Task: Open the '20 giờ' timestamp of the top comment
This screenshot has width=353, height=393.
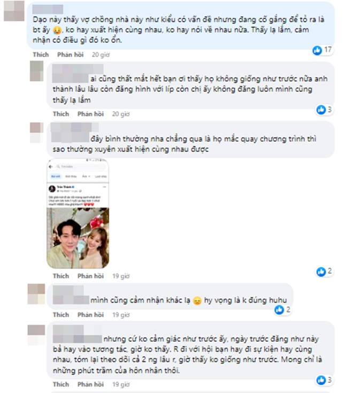Action: (x=101, y=55)
